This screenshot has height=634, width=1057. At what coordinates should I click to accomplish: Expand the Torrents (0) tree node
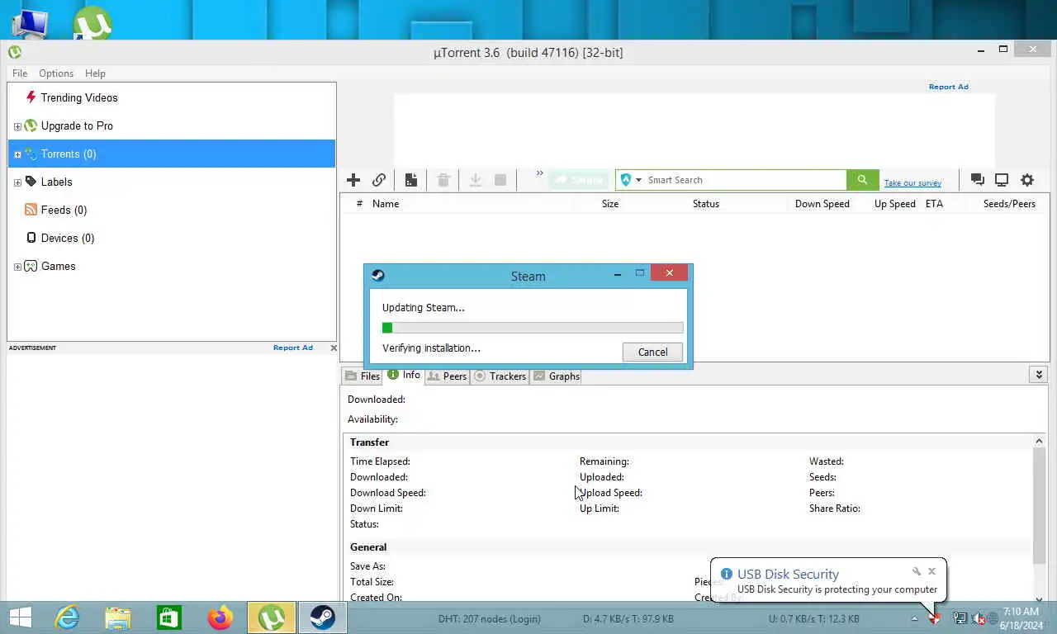(x=17, y=154)
